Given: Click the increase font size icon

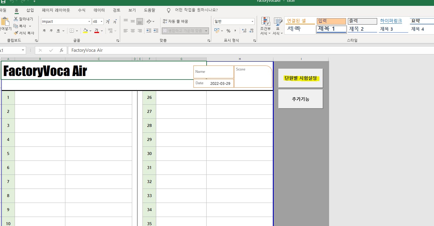Looking at the screenshot, I should point(108,22).
